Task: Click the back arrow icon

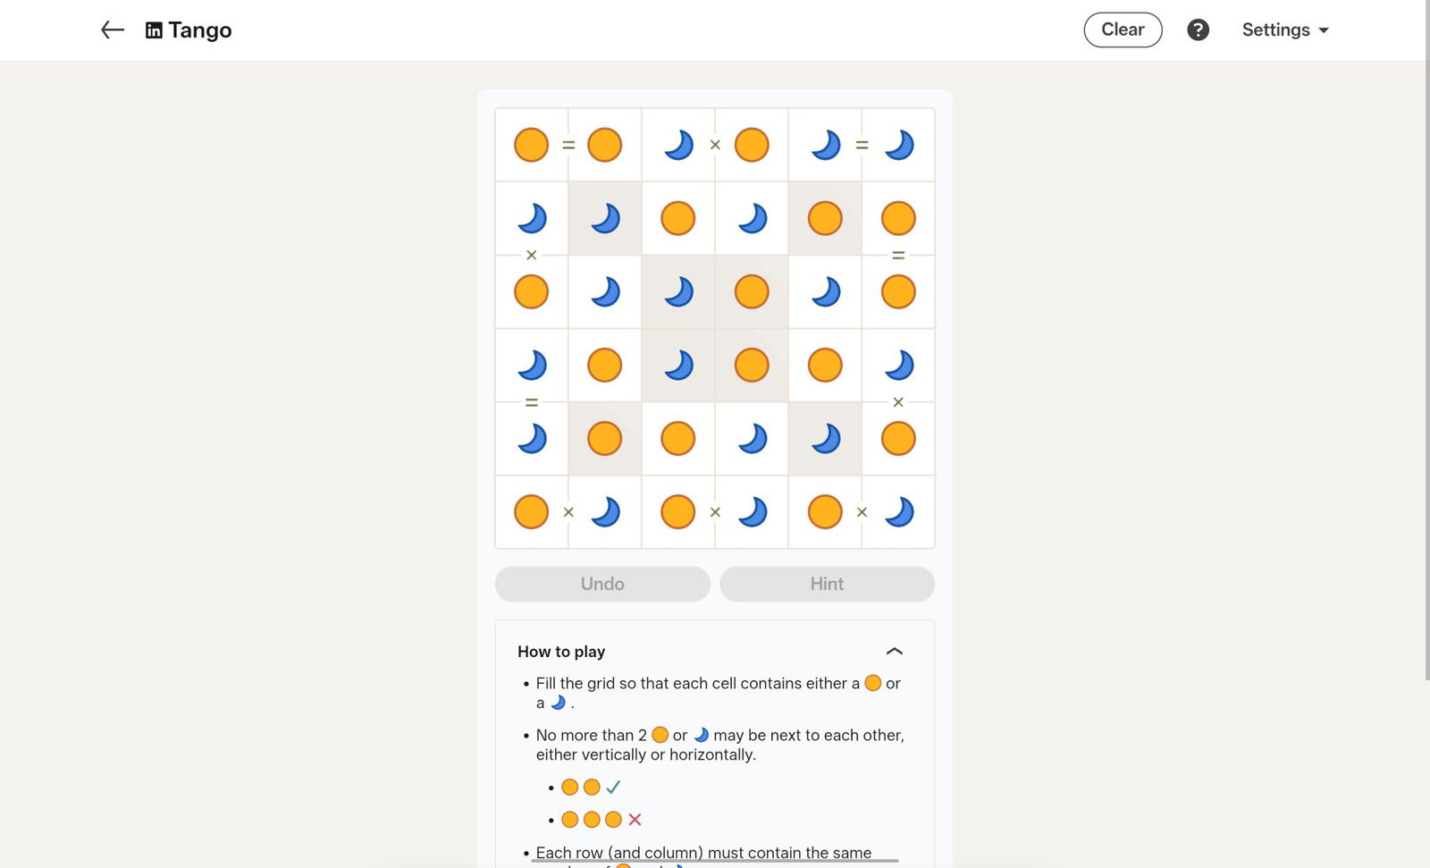Action: point(113,30)
